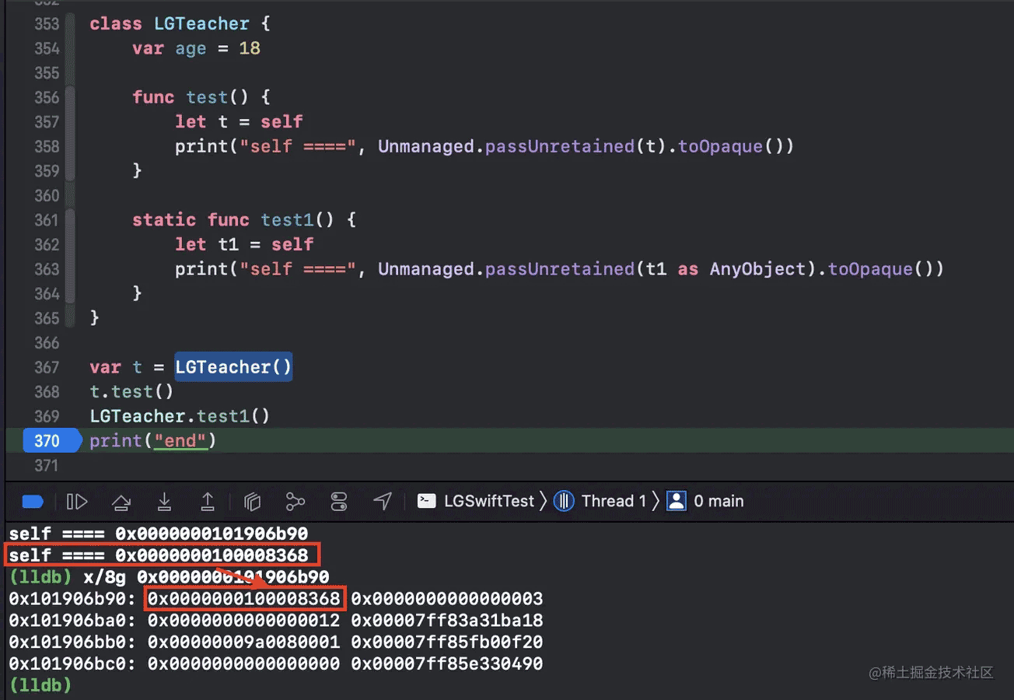The image size is (1014, 700).
Task: Open the Debug Memory Graph icon
Action: pos(295,502)
